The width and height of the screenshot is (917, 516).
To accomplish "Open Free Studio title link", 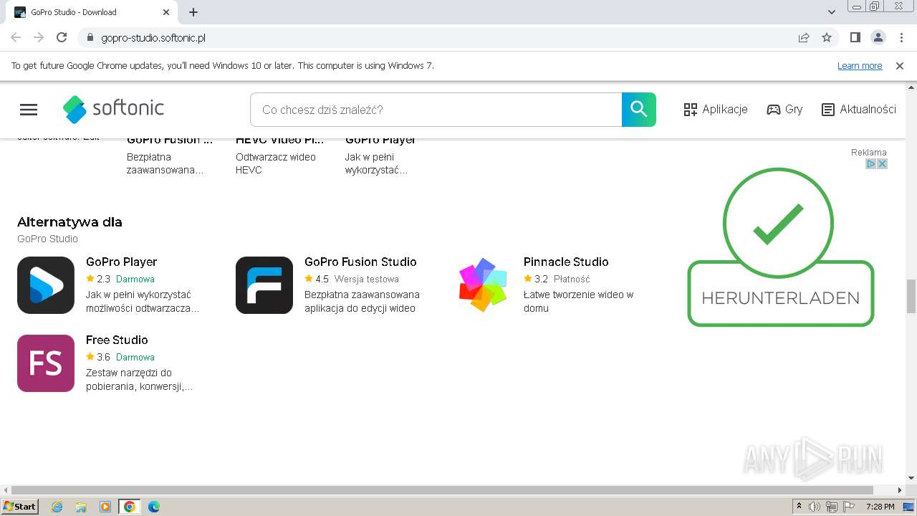I will tap(117, 340).
